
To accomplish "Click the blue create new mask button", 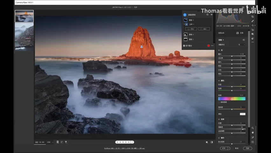I will (185, 15).
